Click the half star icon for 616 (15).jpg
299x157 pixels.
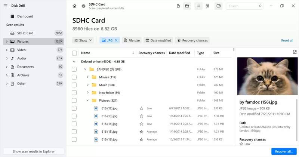[x=141, y=132]
